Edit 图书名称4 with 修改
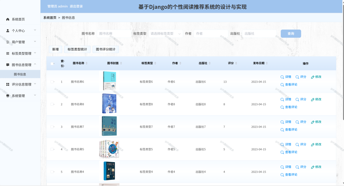Screen dimensions: 344x186 point(316,167)
